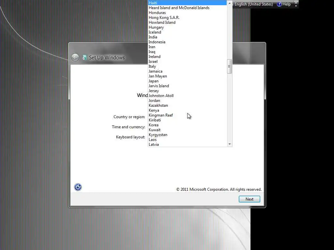Open the Help icon in top bar
The width and height of the screenshot is (334, 250).
(x=279, y=4)
